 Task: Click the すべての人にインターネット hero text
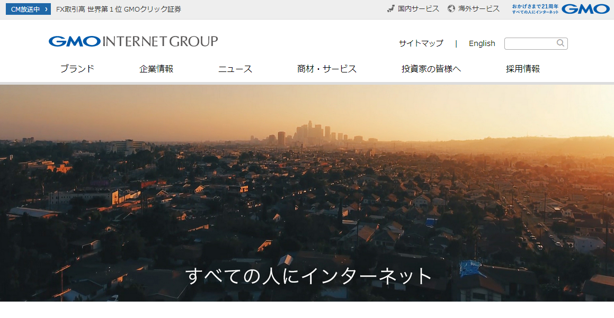[x=308, y=276]
